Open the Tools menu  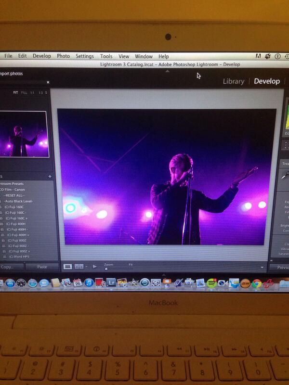tap(106, 56)
